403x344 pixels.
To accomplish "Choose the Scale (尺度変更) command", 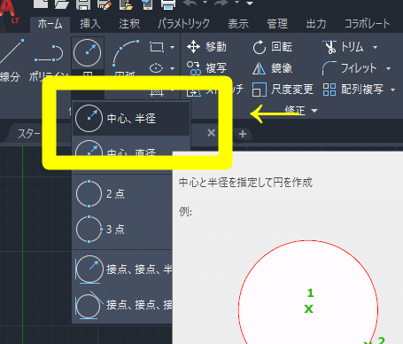I will 283,90.
